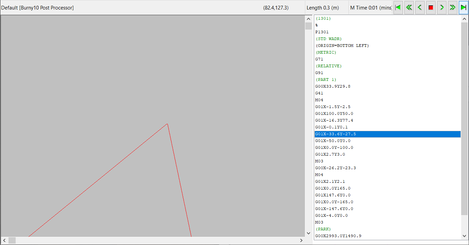This screenshot has height=245, width=469.
Task: Step forward one line with the single right arrow
Action: (x=442, y=7)
